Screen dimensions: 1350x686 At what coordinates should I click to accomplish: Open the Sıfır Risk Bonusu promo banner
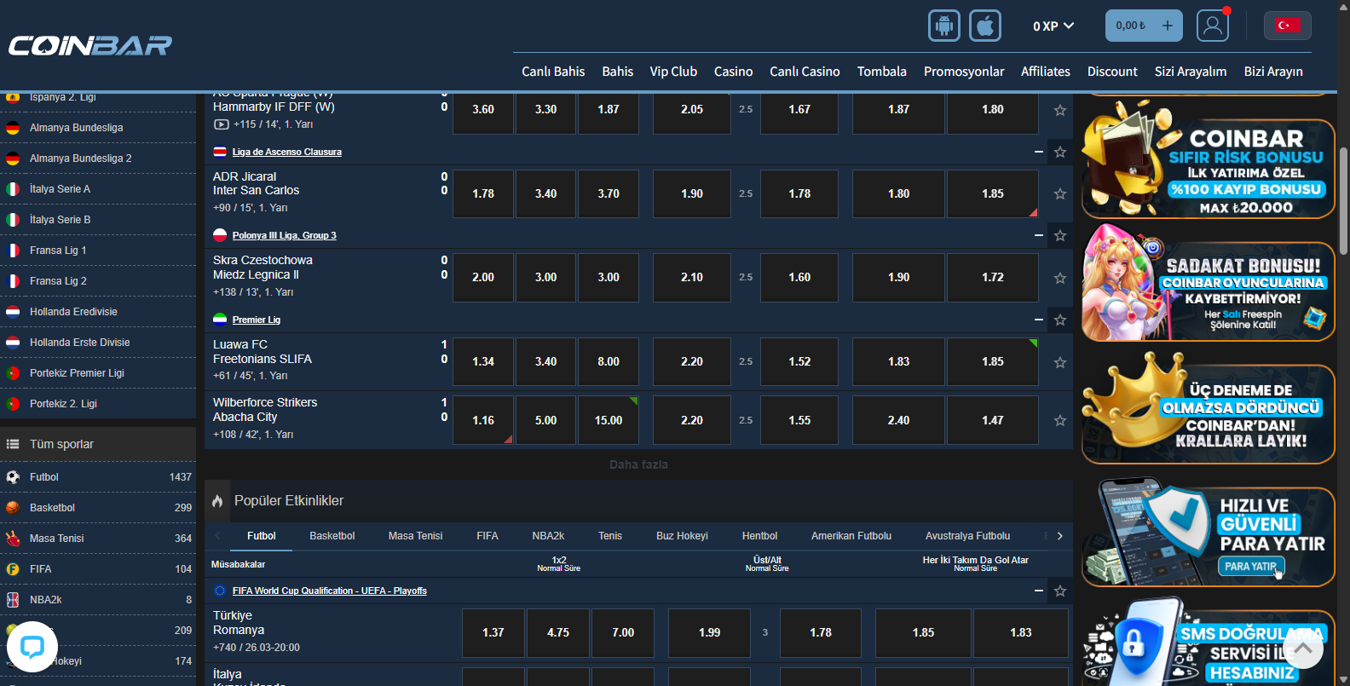point(1207,169)
